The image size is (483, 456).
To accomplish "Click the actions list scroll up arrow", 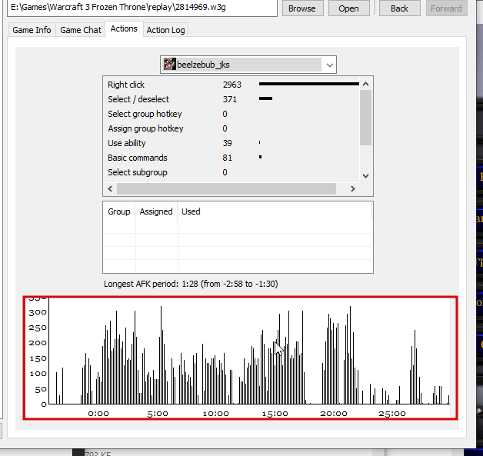I will click(x=365, y=84).
